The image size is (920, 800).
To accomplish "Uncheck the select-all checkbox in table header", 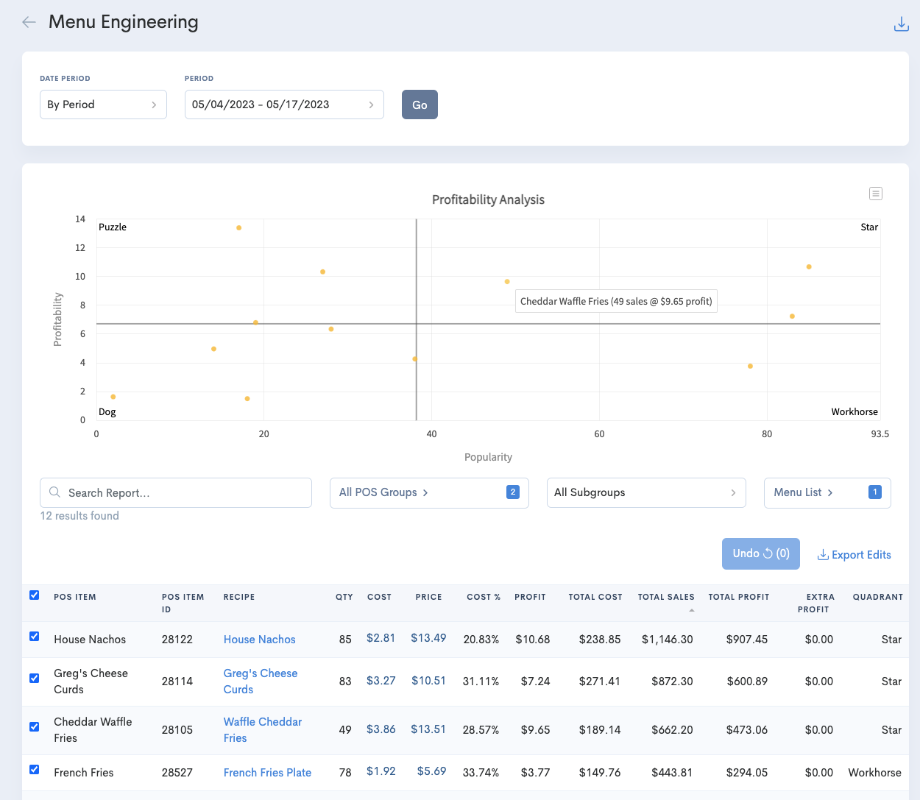I will [34, 595].
